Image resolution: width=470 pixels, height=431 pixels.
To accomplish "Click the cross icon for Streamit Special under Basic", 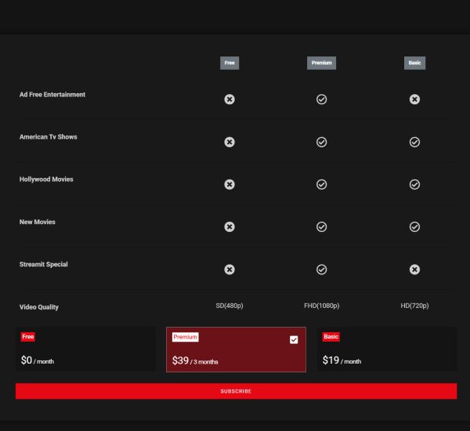I will 414,269.
